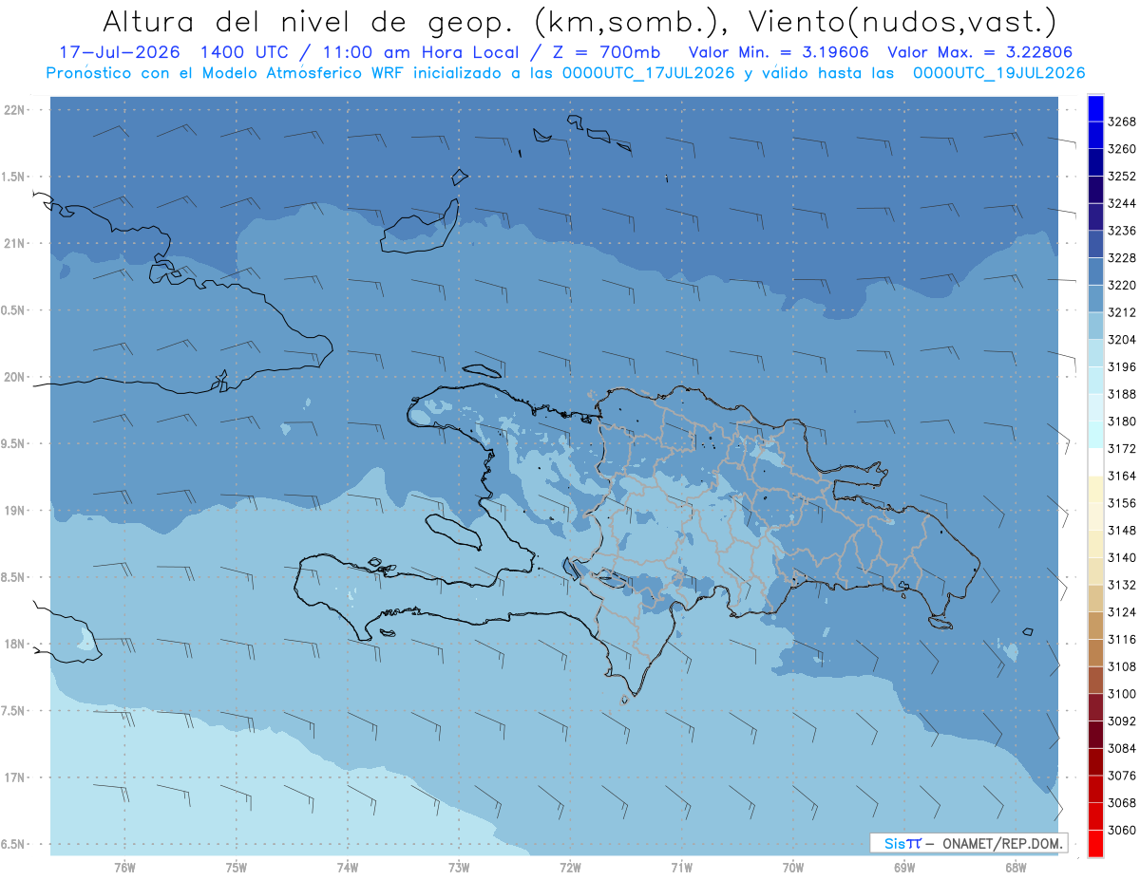This screenshot has width=1140, height=880.
Task: Pick the red segment below 3060
Action: [x=1094, y=843]
